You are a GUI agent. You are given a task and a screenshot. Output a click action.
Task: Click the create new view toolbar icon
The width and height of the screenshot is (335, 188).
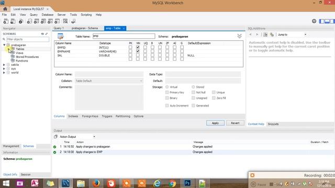pos(43,21)
